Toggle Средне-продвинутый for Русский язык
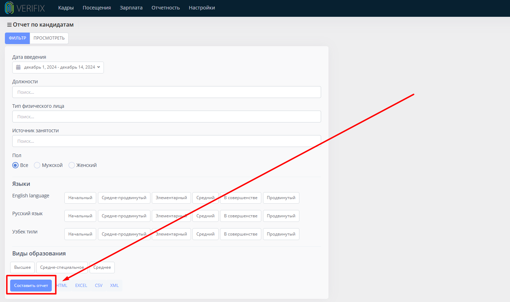Image resolution: width=510 pixels, height=302 pixels. click(124, 216)
